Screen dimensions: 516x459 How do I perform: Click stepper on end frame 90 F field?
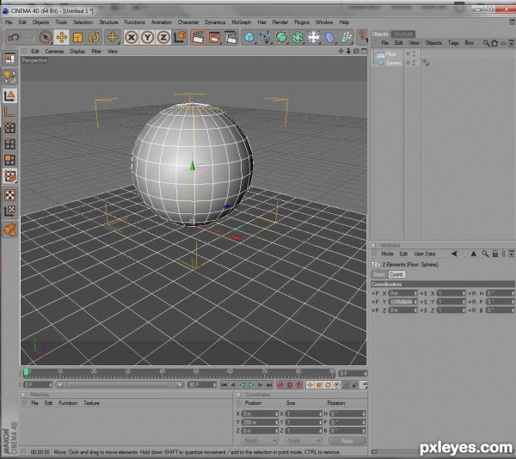(x=214, y=385)
